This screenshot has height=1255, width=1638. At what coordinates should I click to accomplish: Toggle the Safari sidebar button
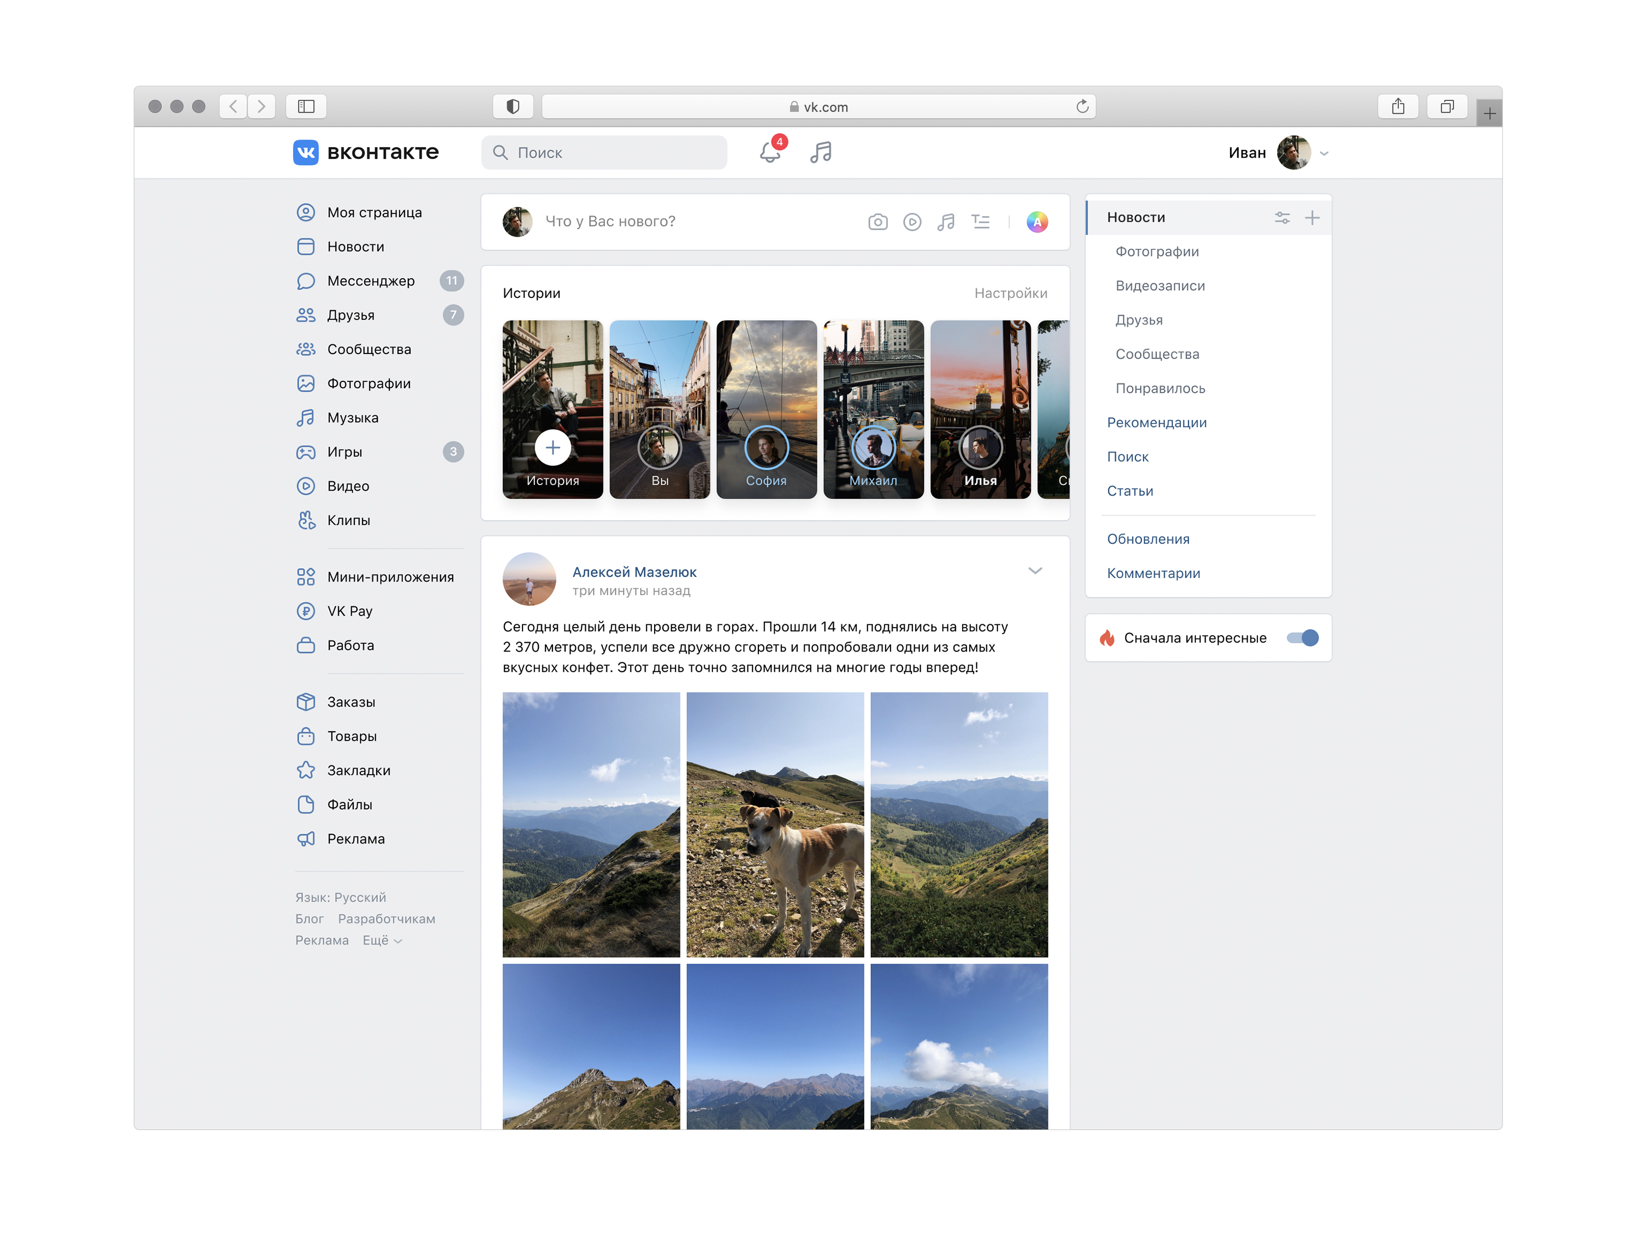point(306,106)
